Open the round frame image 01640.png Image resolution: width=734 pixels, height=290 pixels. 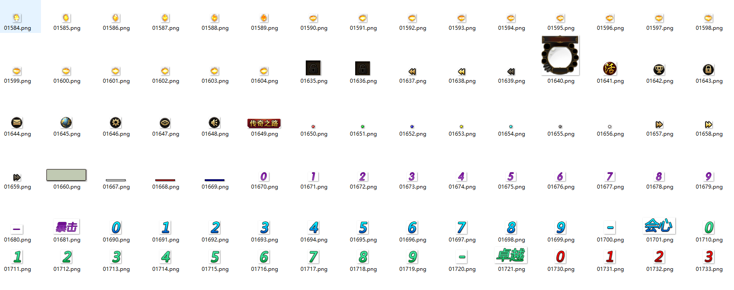point(560,56)
